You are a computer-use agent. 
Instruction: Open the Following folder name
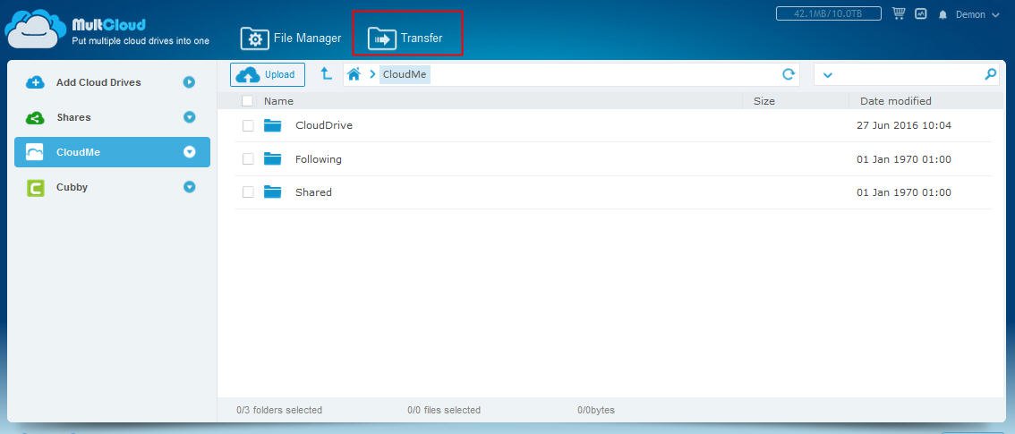click(319, 159)
